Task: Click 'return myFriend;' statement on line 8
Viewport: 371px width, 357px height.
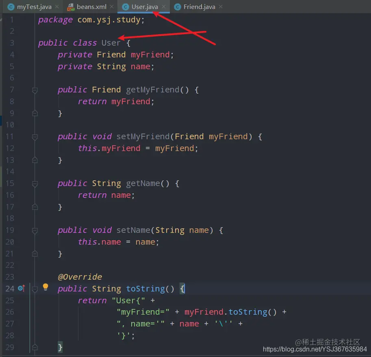Action: coord(116,102)
